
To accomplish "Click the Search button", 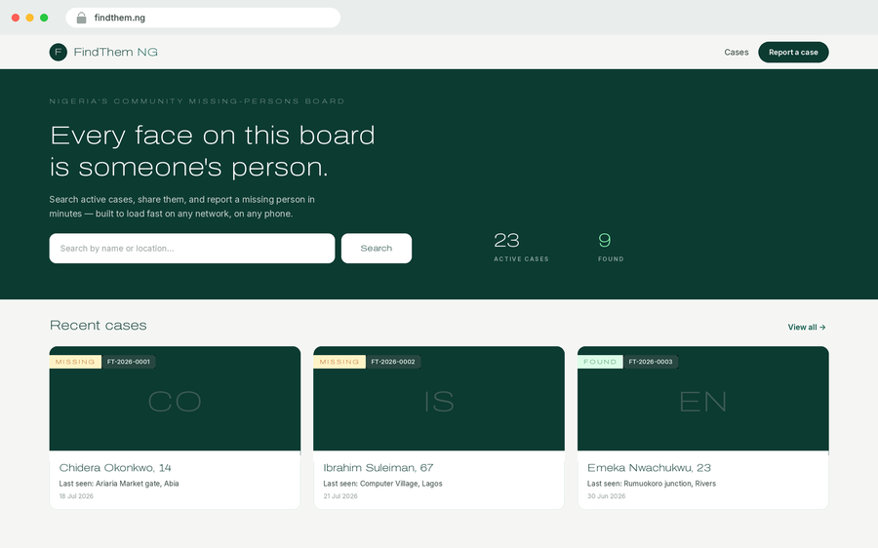I will click(x=377, y=248).
